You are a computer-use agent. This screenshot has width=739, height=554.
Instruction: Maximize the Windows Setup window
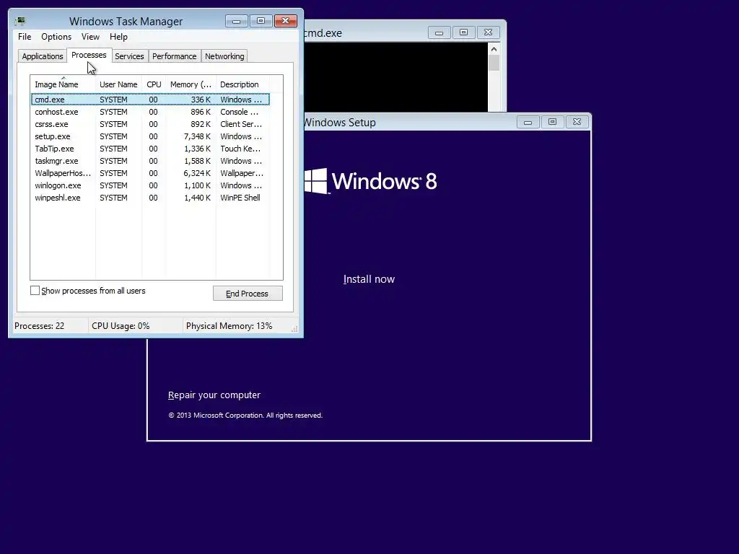[552, 122]
